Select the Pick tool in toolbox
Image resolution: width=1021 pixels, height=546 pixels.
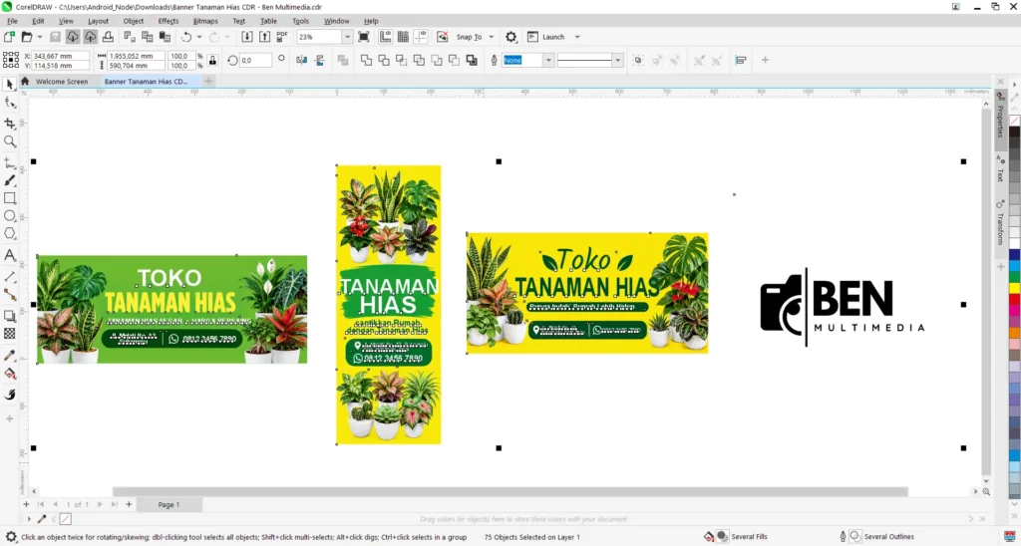10,85
